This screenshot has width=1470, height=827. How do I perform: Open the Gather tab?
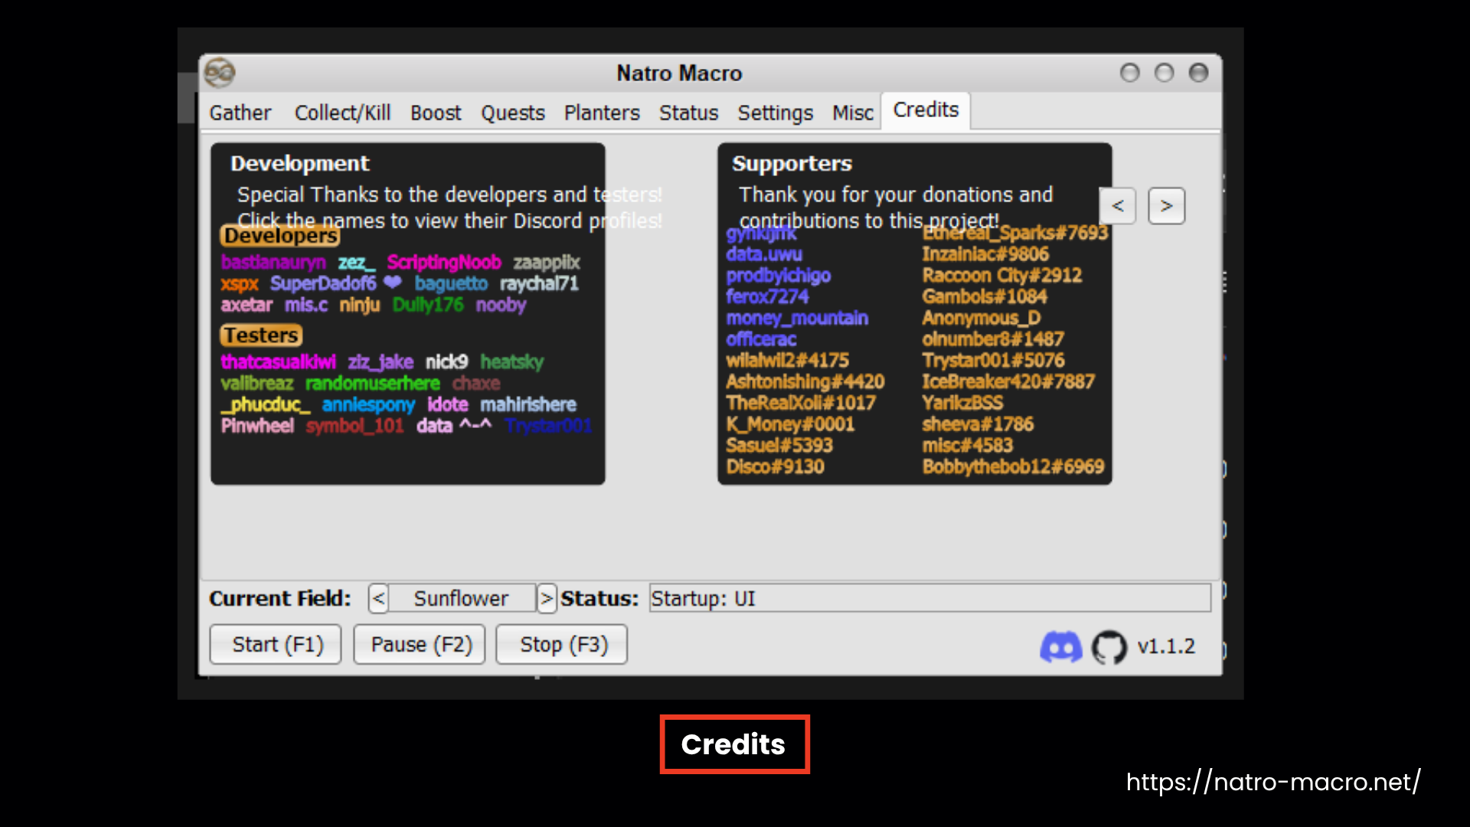tap(240, 113)
